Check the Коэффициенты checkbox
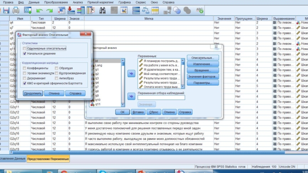The width and height of the screenshot is (308, 173). click(x=25, y=68)
